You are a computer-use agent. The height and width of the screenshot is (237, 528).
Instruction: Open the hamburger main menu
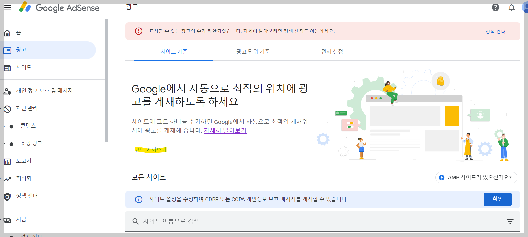(8, 7)
